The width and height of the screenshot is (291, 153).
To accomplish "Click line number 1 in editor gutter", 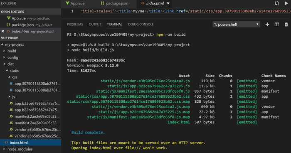I will [x=72, y=11].
